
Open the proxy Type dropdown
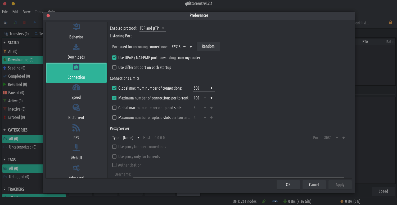(x=132, y=138)
